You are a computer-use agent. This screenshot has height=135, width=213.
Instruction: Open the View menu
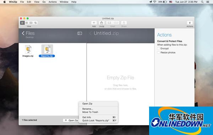pos(37,2)
